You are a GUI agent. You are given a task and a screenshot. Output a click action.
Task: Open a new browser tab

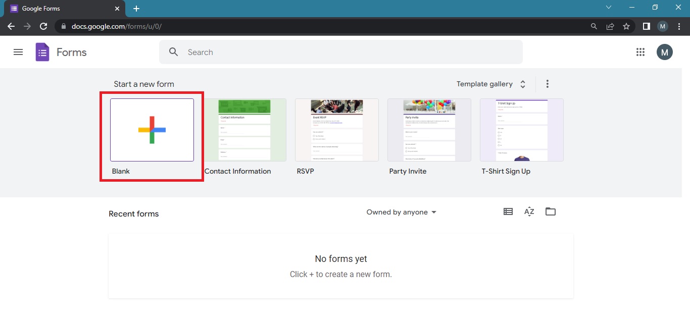coord(136,9)
